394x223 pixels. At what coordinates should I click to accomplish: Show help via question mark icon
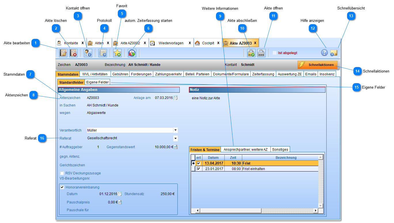pos(324,53)
